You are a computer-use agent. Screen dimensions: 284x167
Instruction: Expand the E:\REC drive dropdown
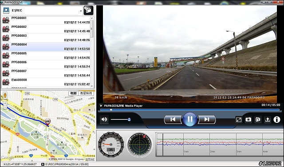pos(81,11)
